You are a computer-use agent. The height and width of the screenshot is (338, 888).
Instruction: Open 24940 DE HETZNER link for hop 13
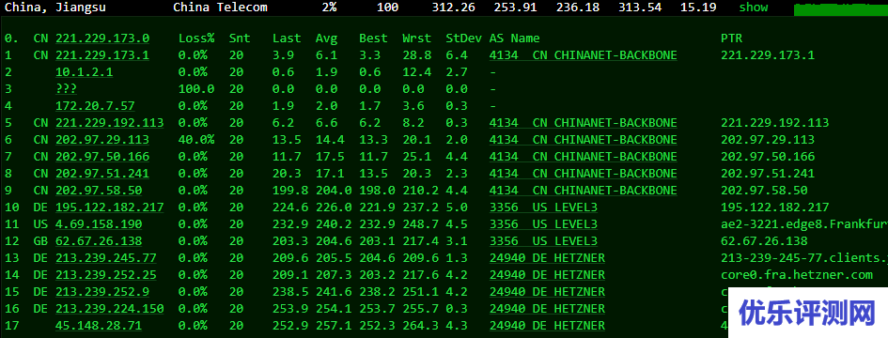click(547, 258)
